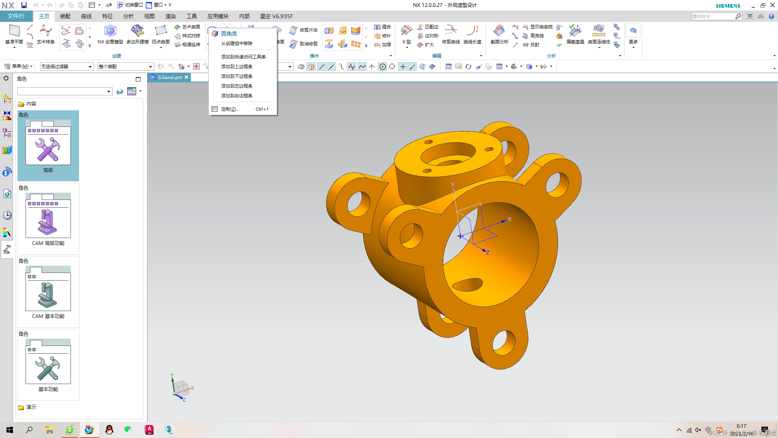Open the 无选择过滤器 selection filter dropdown
Viewport: 778px width, 438px height.
click(x=67, y=67)
